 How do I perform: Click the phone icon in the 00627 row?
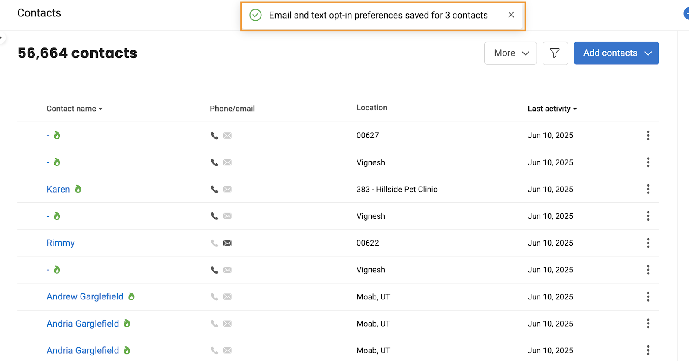(214, 135)
